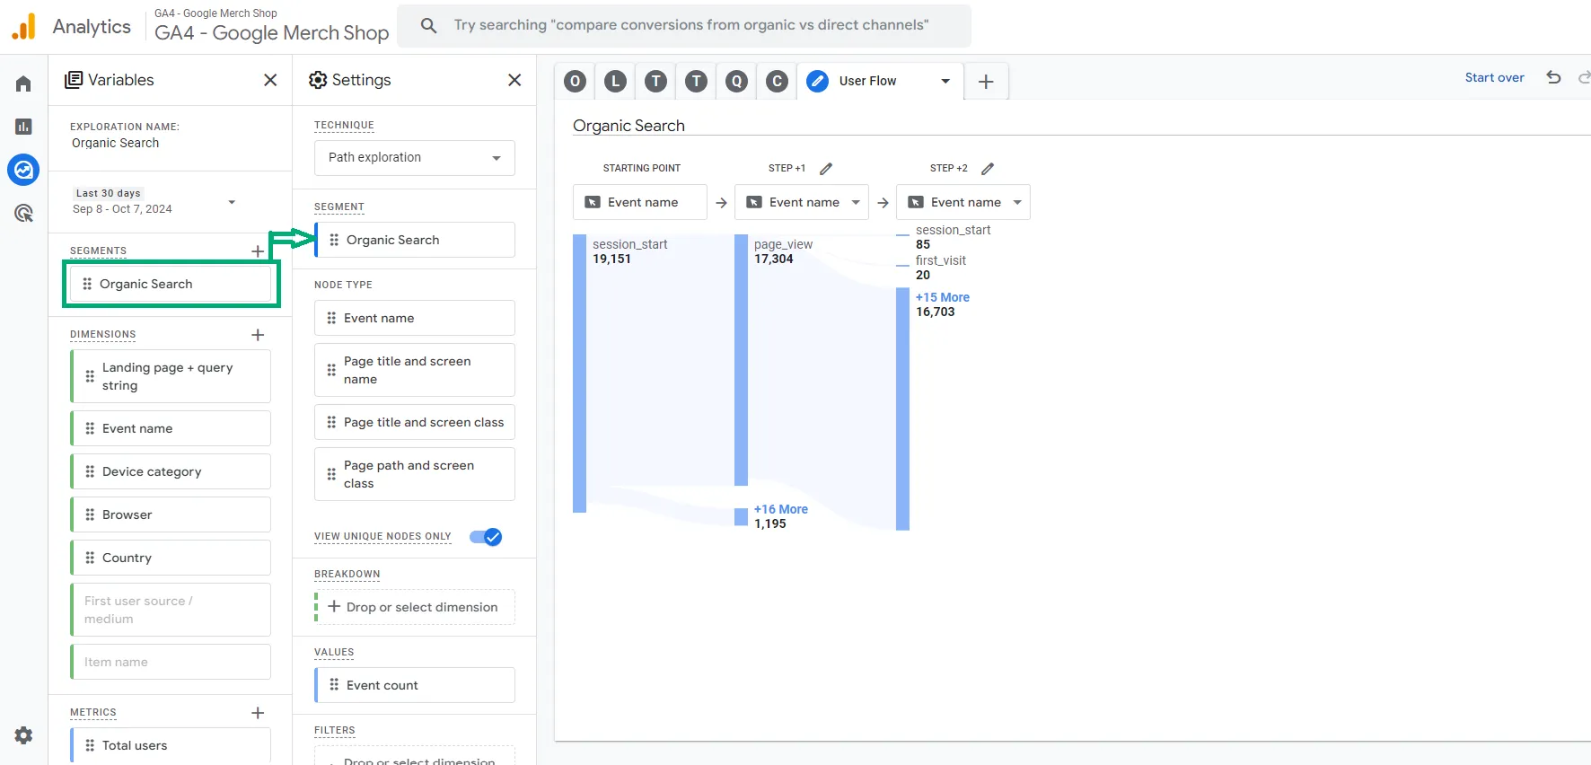Select the Browser dimension
1591x765 pixels.
171,514
